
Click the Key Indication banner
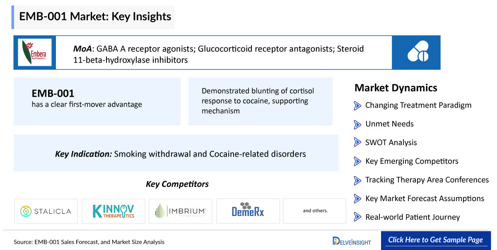[176, 153]
